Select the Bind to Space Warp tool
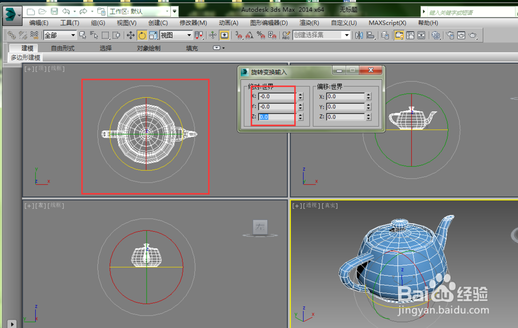 (34, 35)
